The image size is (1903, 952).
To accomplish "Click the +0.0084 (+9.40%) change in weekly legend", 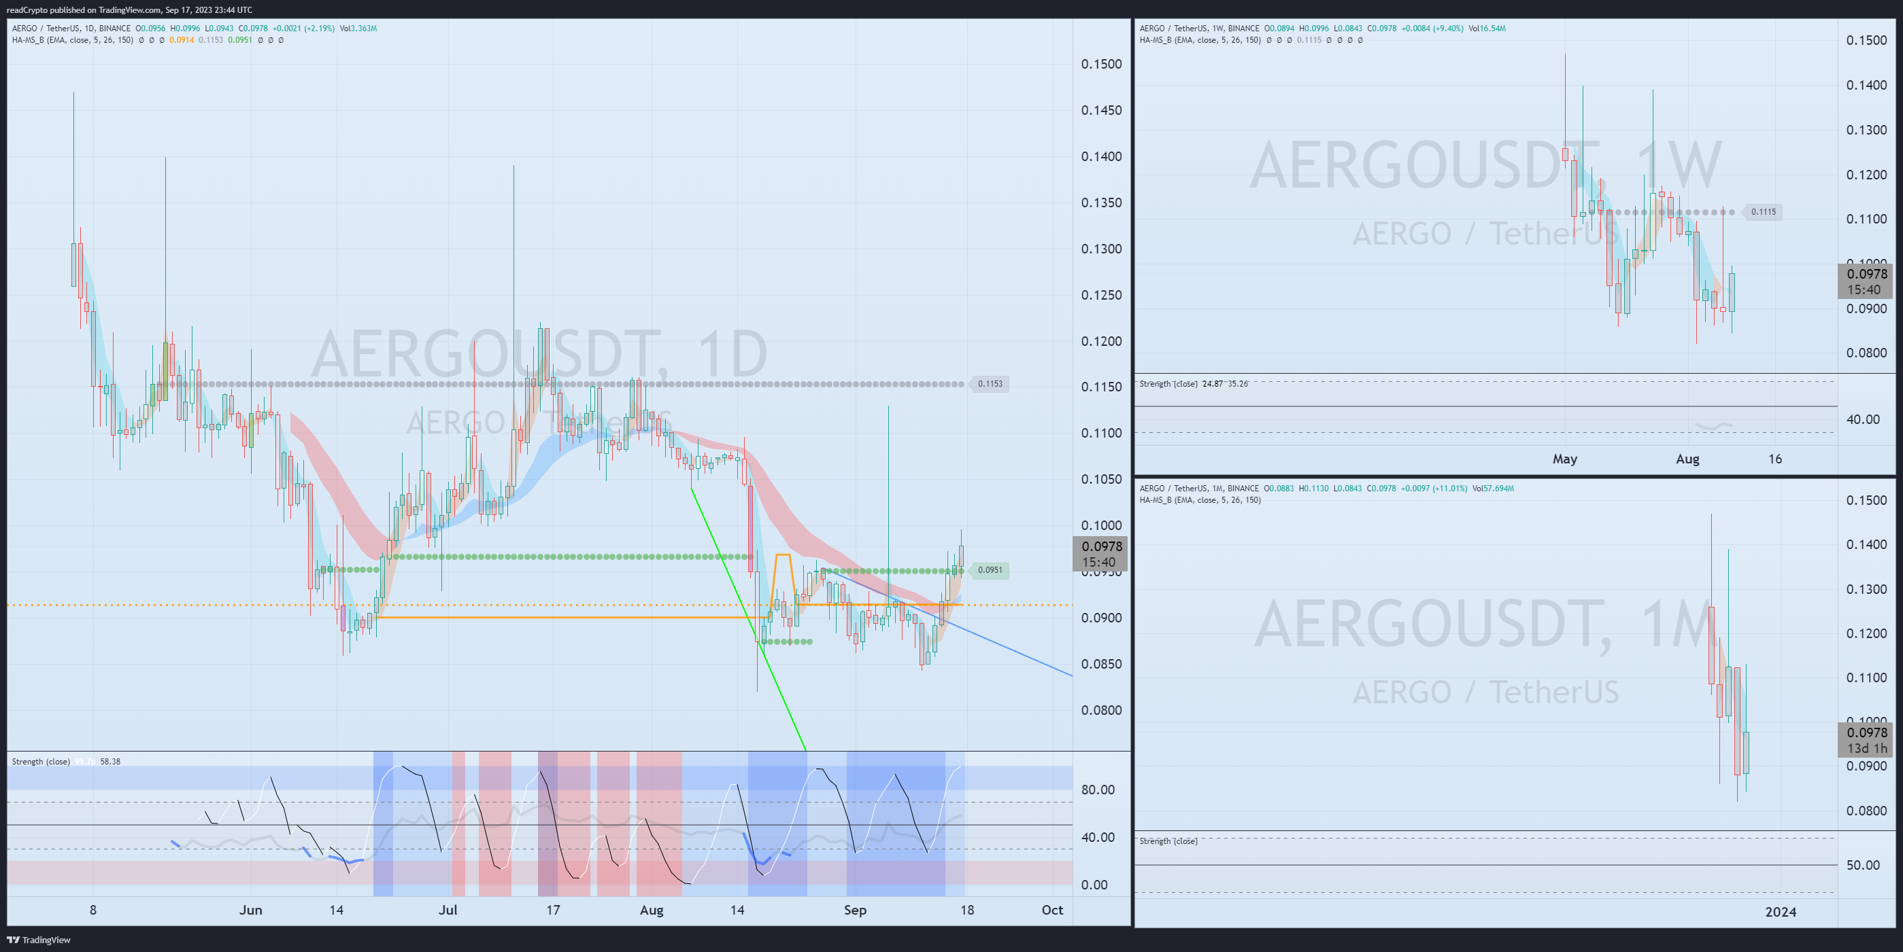I will pyautogui.click(x=1432, y=28).
